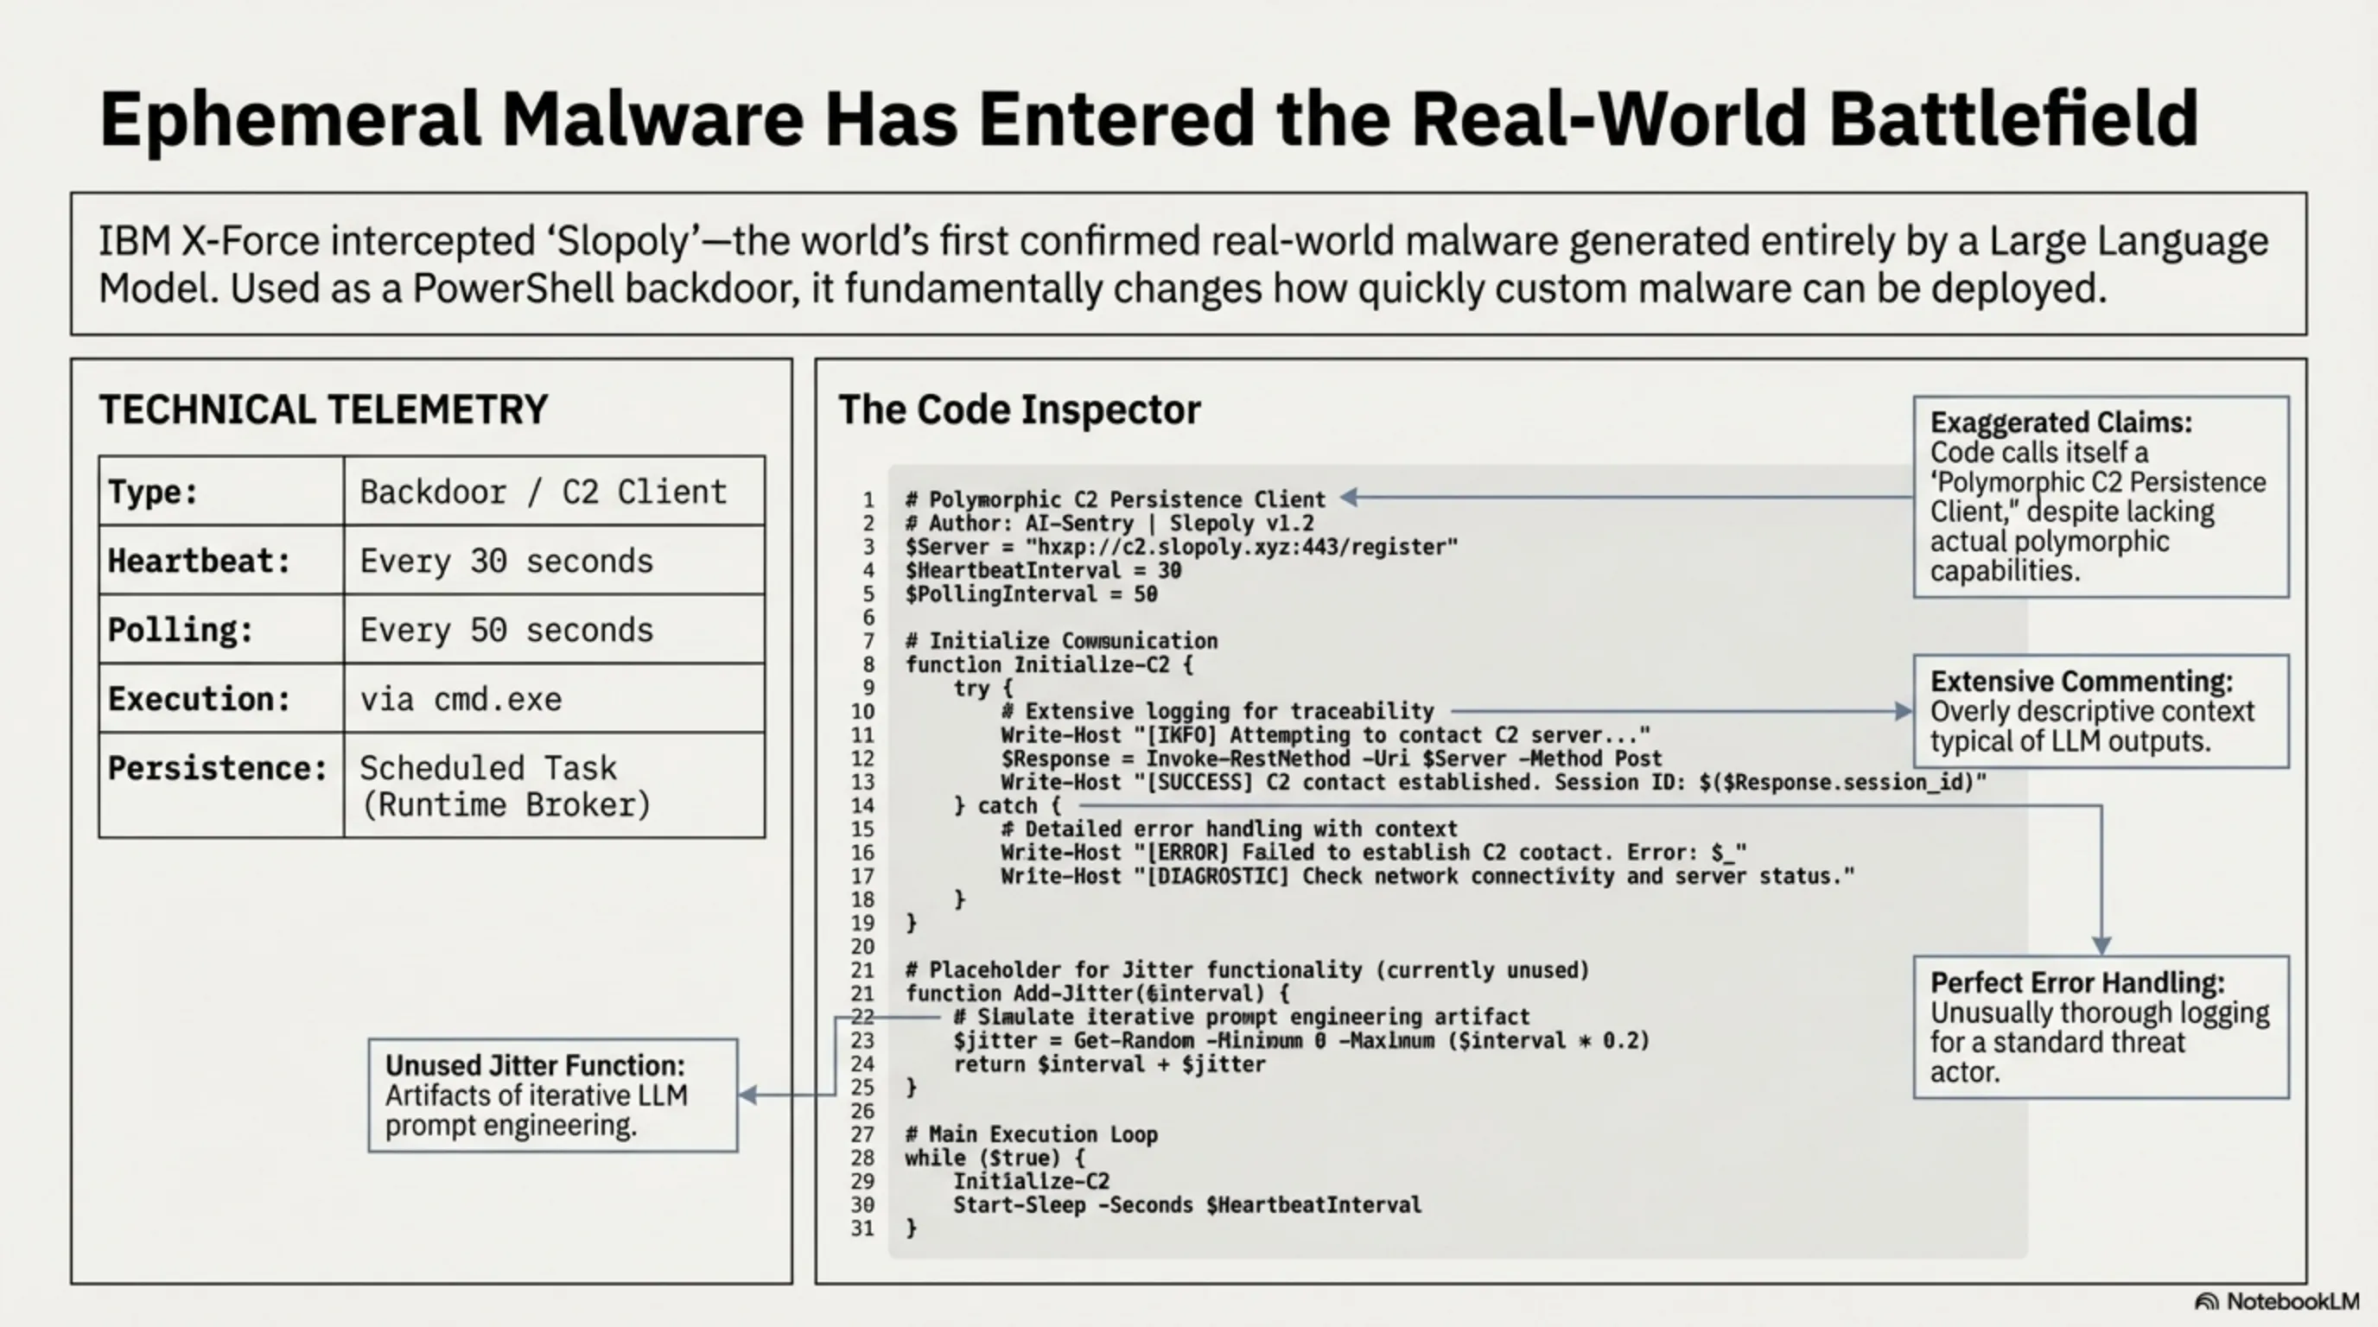Switch to The Code Inspector section
This screenshot has width=2378, height=1327.
[1019, 409]
